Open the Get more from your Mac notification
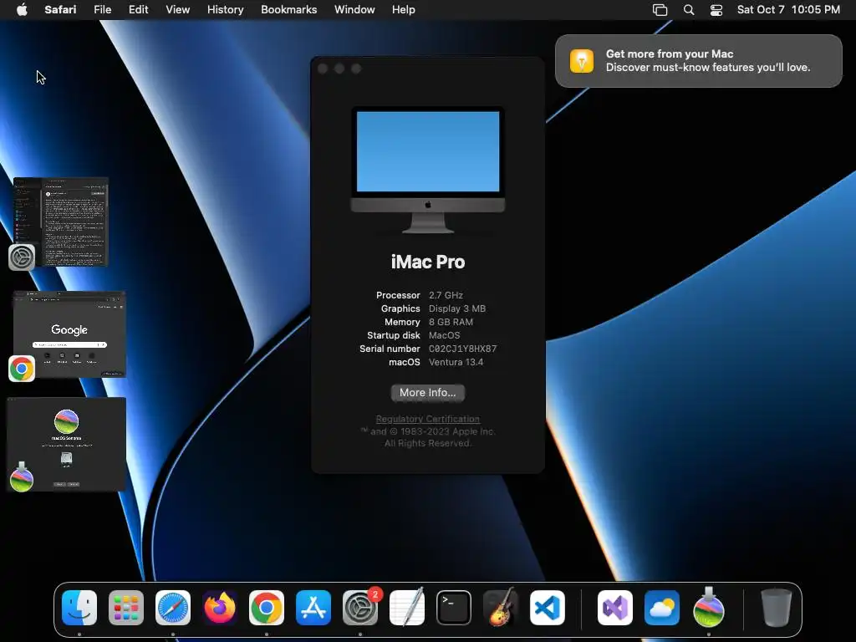 698,60
